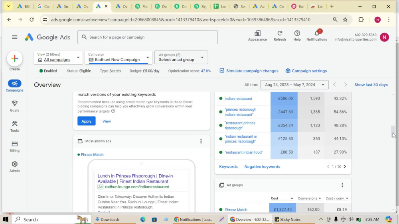Open Campaign settings
The width and height of the screenshot is (399, 224).
coord(306,71)
